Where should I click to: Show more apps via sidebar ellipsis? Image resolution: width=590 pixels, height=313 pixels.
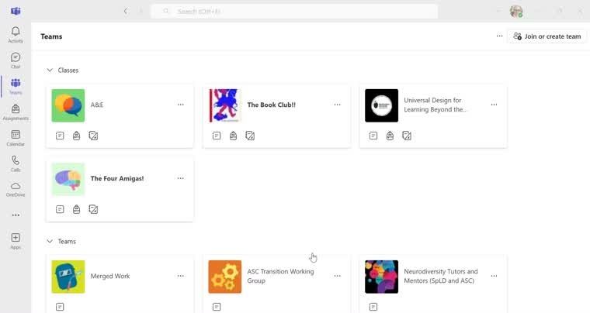[x=16, y=215]
